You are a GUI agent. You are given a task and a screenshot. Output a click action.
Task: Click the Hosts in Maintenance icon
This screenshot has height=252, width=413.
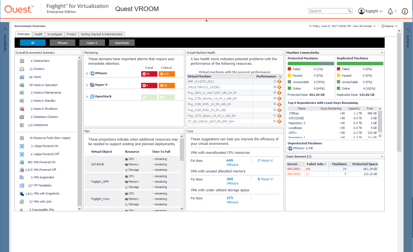[22, 93]
